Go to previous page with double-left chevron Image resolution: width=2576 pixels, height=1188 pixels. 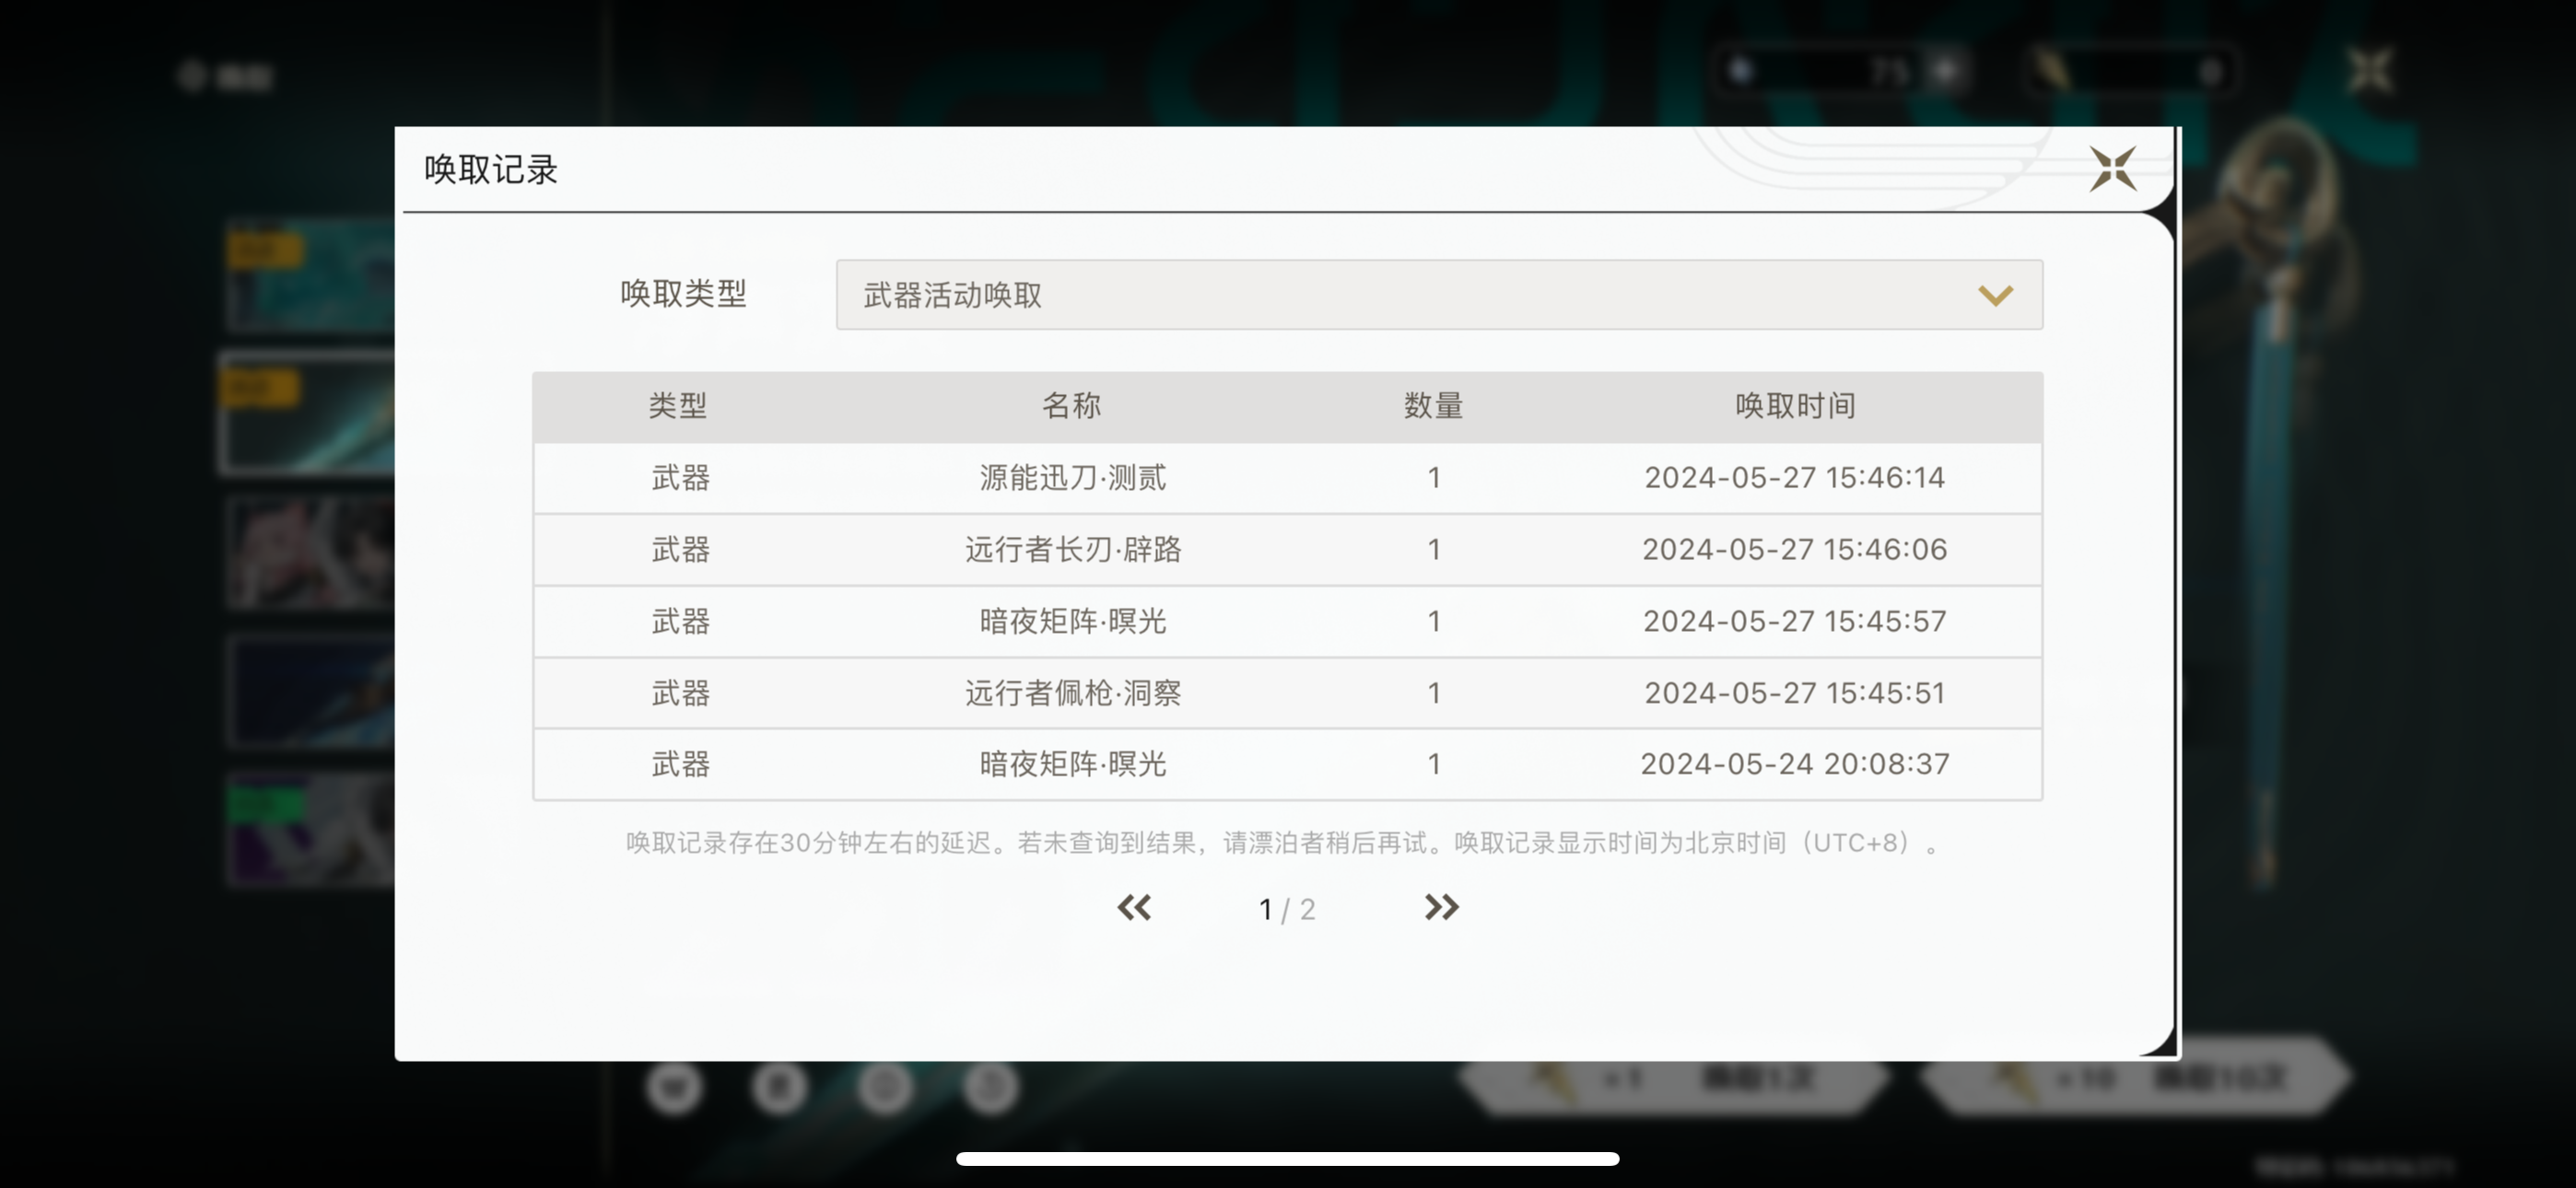(1134, 907)
